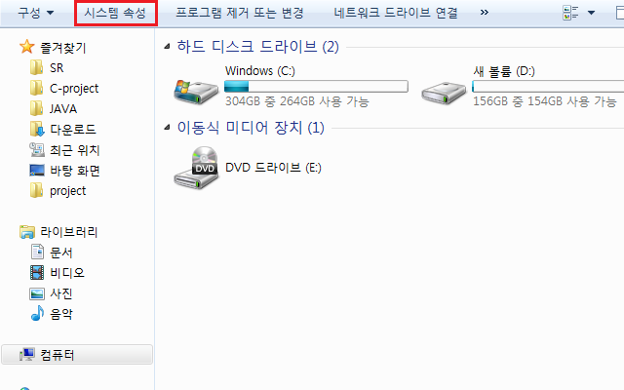The width and height of the screenshot is (624, 390).
Task: Show more toolbar commands via chevron
Action: coord(484,13)
